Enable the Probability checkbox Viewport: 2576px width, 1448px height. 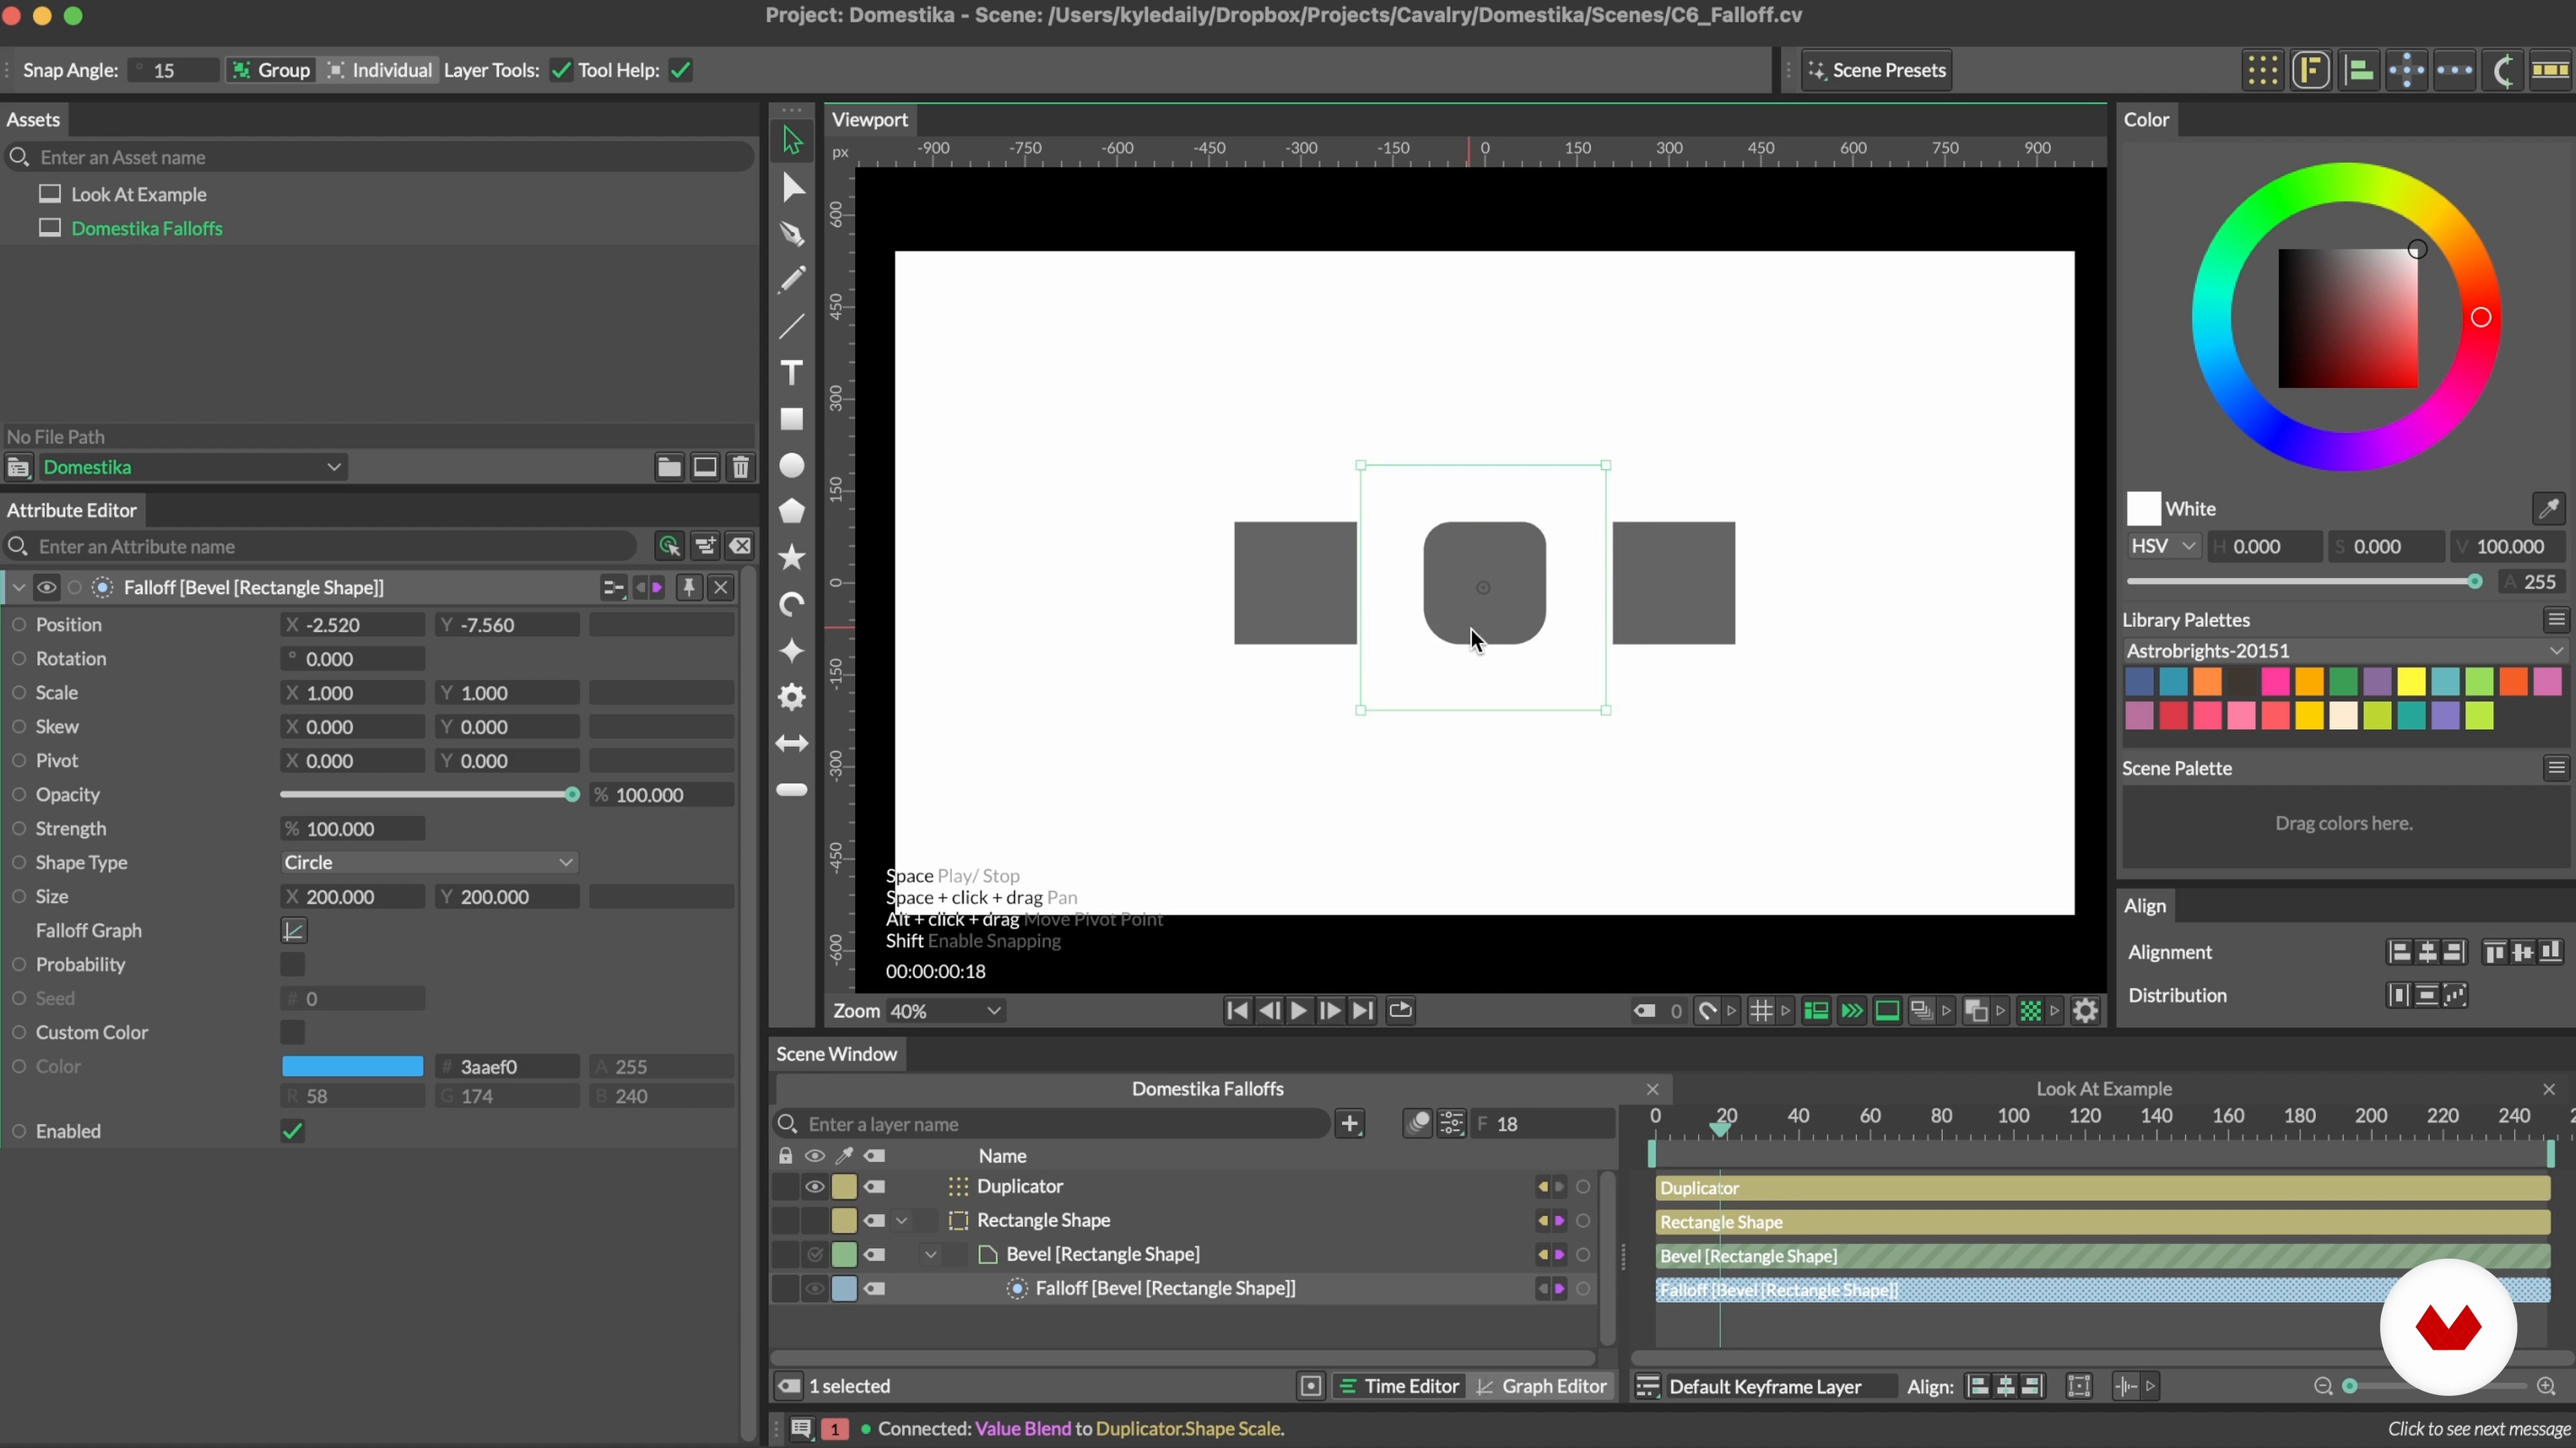click(292, 965)
